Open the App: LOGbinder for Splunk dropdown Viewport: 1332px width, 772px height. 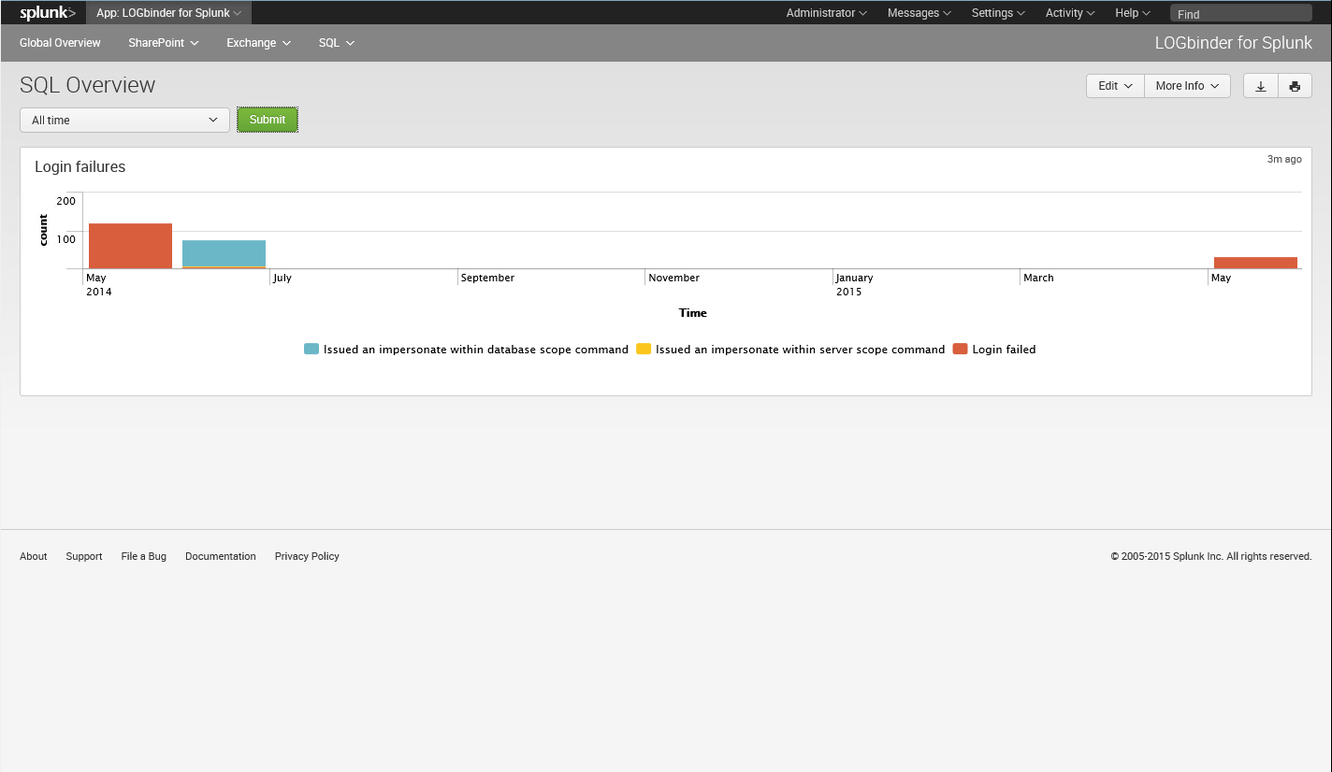click(168, 13)
